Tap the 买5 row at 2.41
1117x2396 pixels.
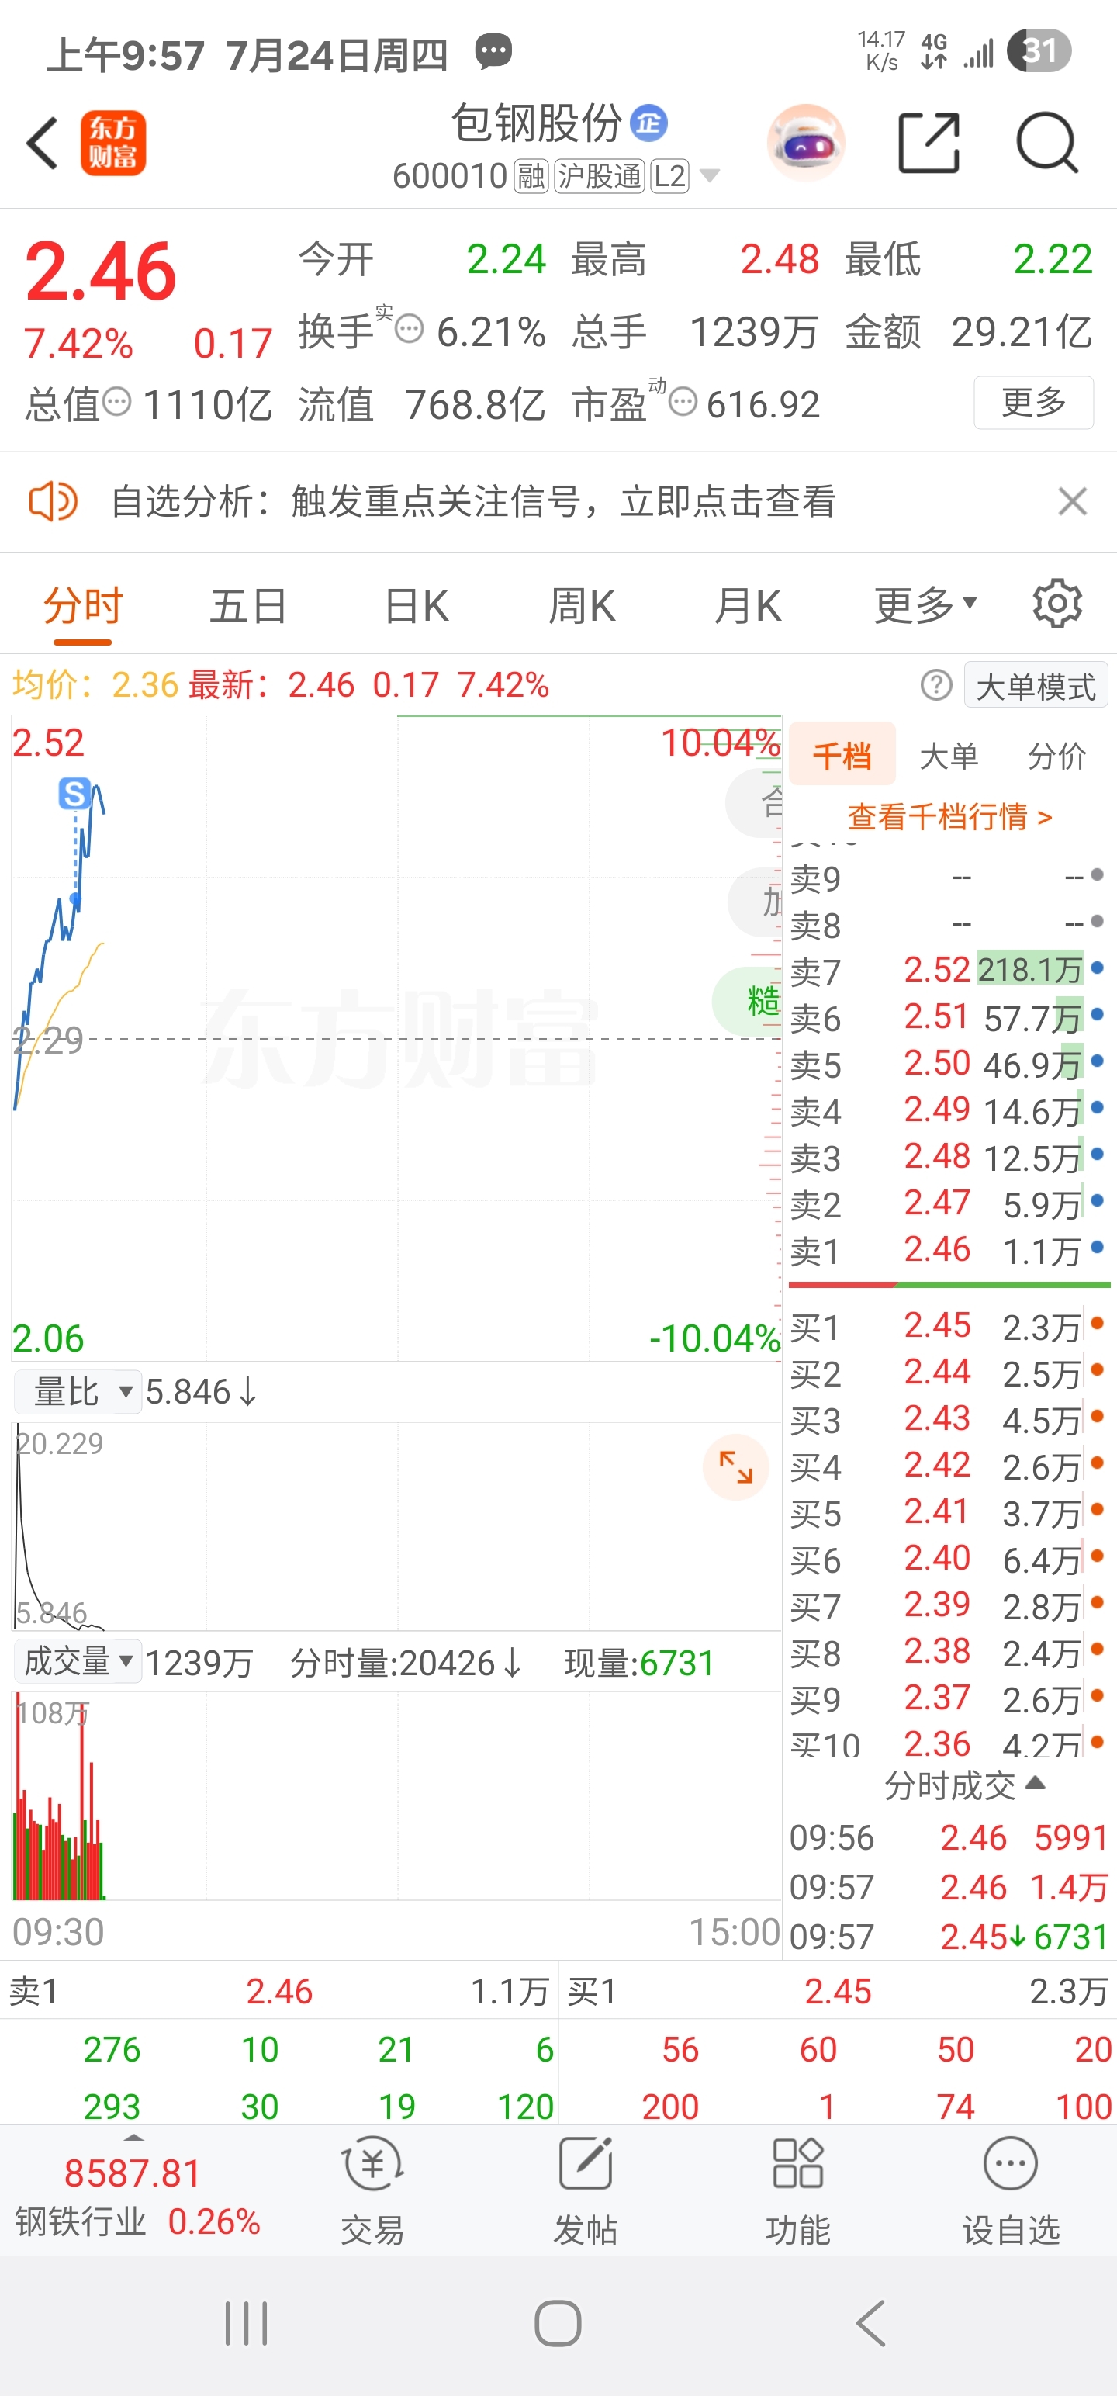949,1512
